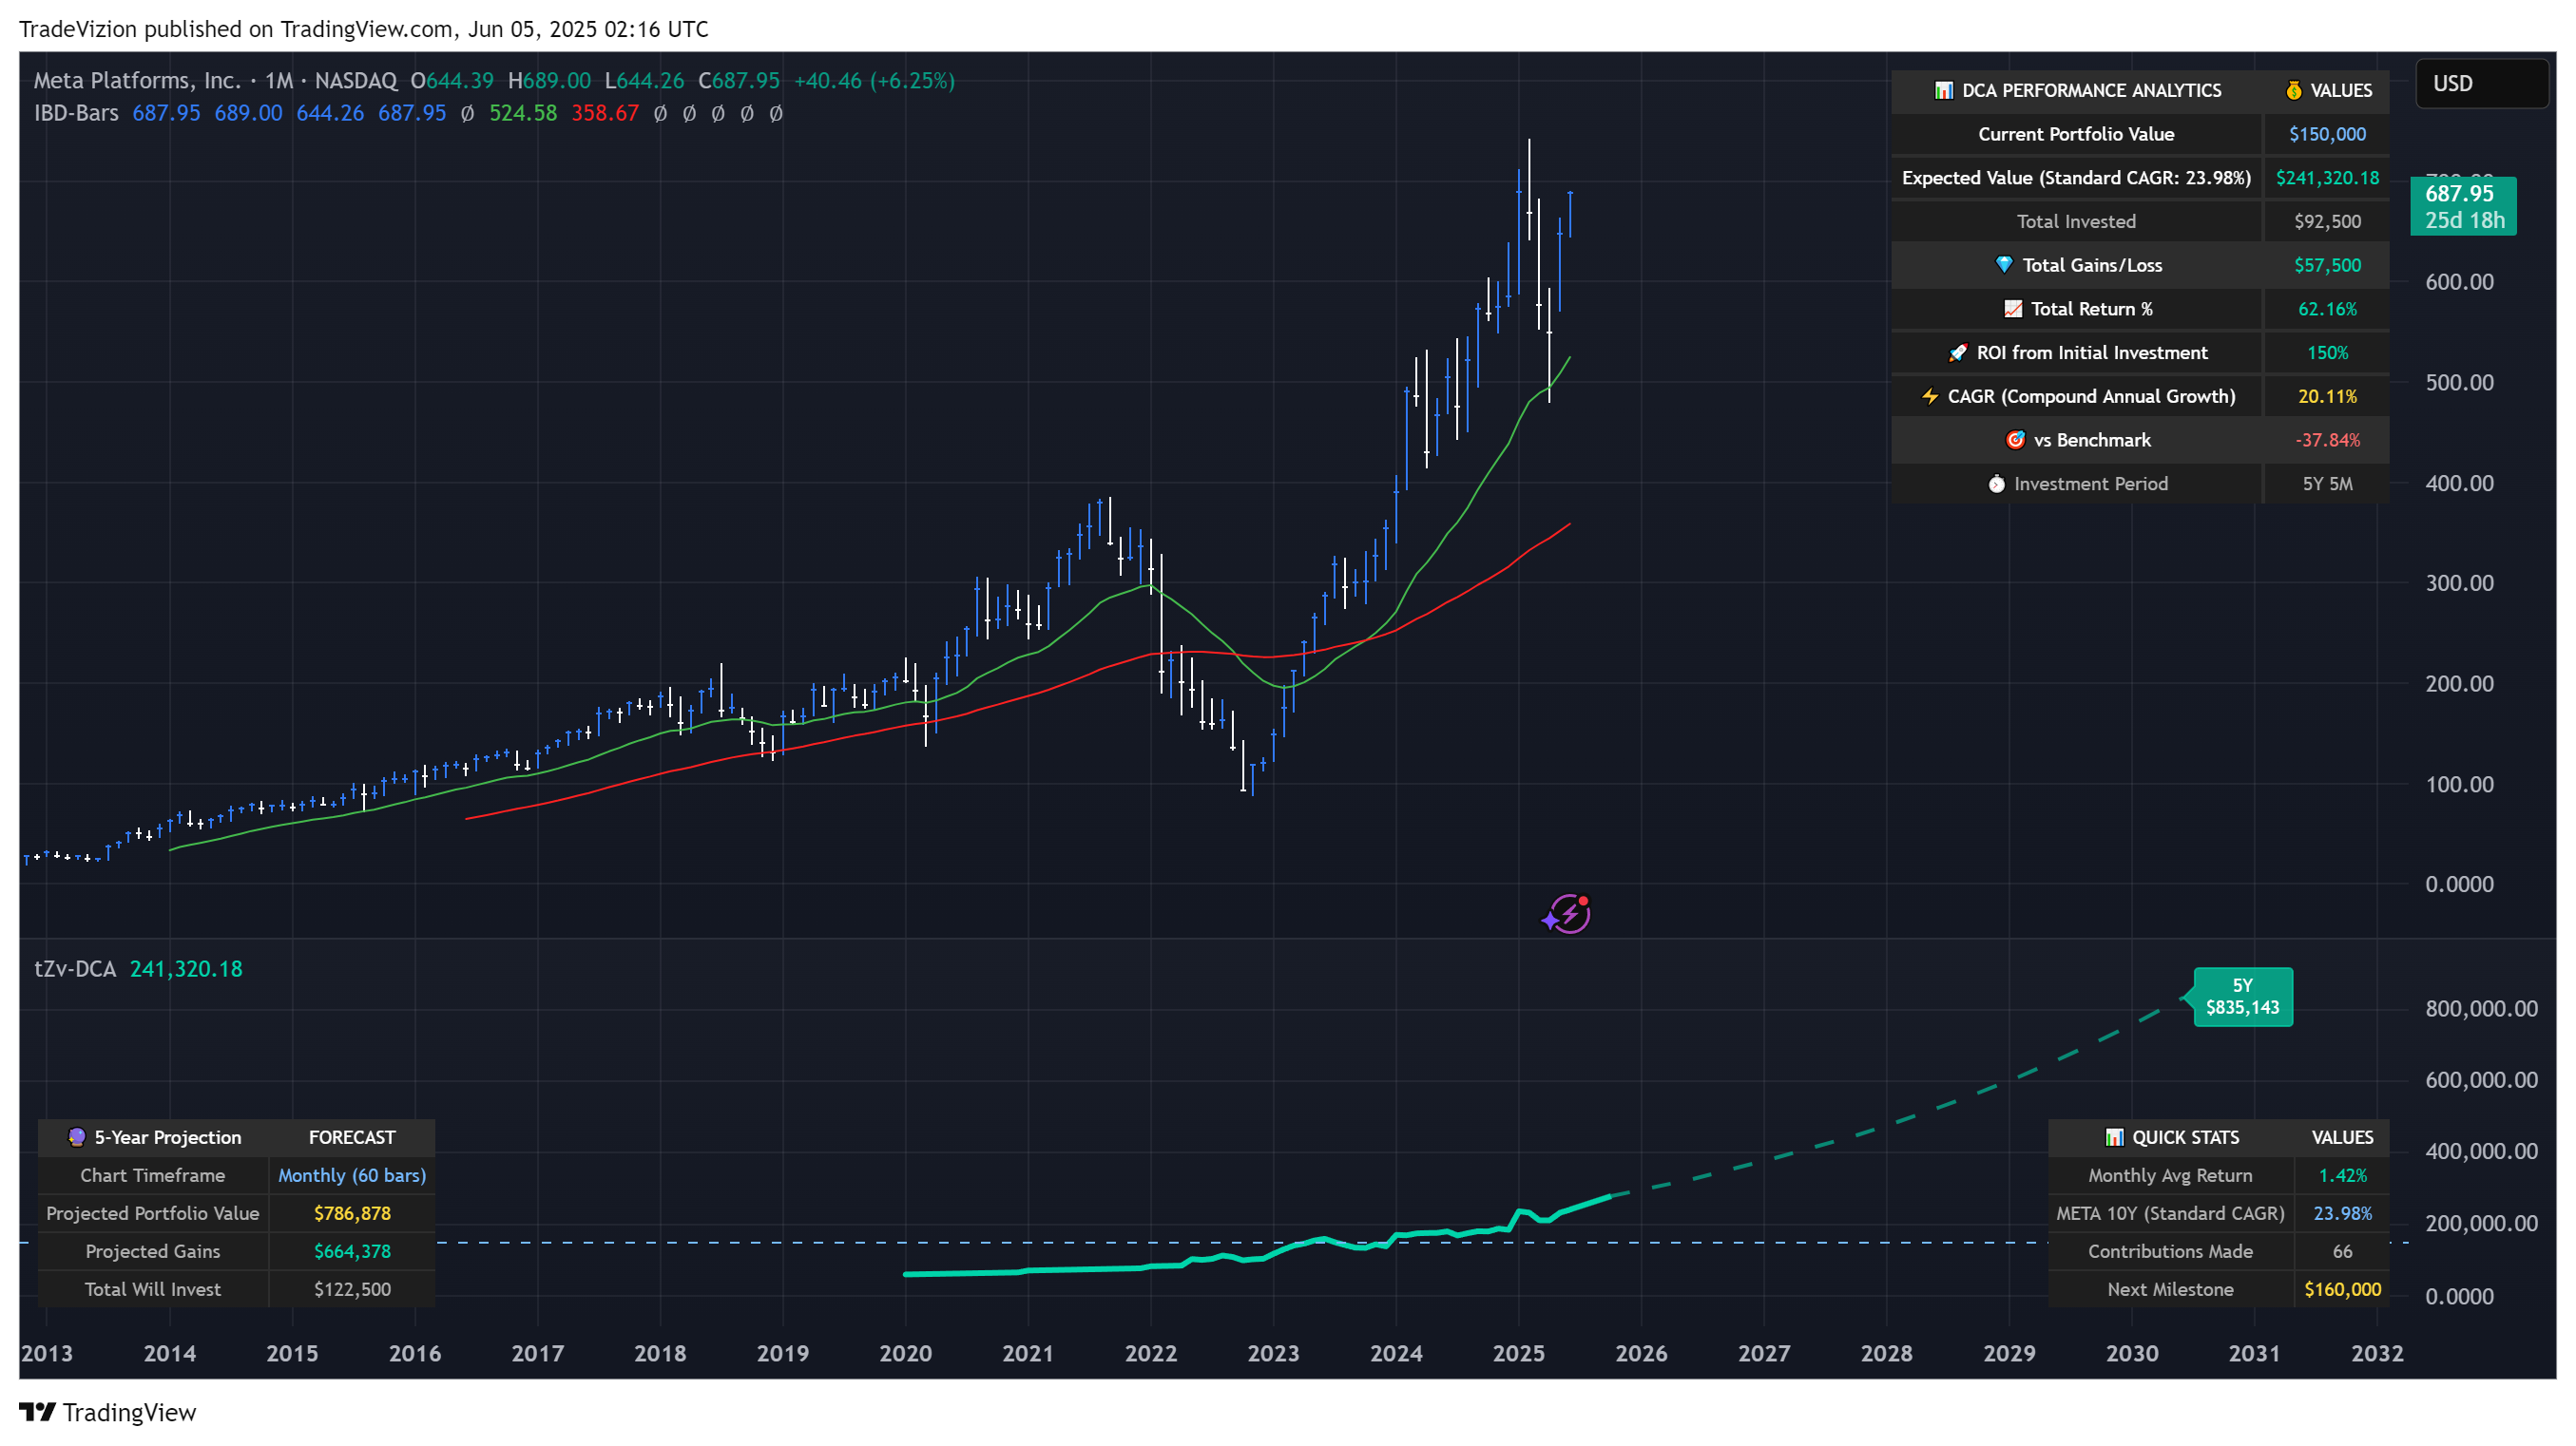Click the Current Portfolio Value $150,000 cell
Image resolution: width=2576 pixels, height=1446 pixels.
click(2326, 134)
